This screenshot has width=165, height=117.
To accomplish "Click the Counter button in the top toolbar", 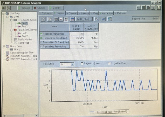I will coord(40,8).
